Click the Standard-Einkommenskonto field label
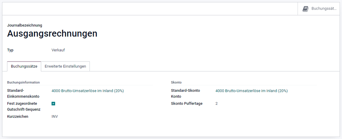This screenshot has height=139, width=342. pyautogui.click(x=23, y=93)
